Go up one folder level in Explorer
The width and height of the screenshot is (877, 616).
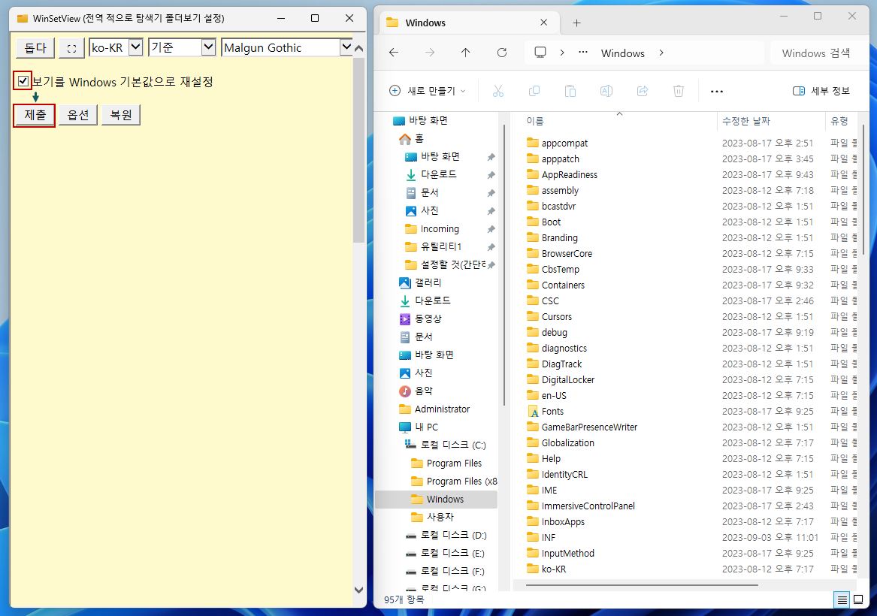(465, 53)
